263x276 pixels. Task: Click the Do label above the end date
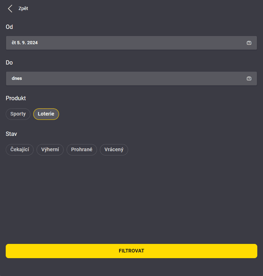pos(9,62)
